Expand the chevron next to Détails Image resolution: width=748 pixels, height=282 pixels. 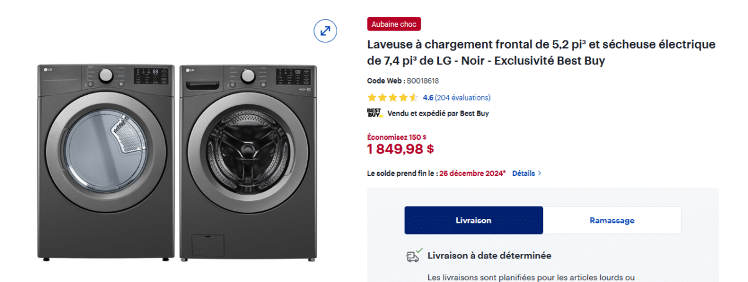tap(540, 173)
